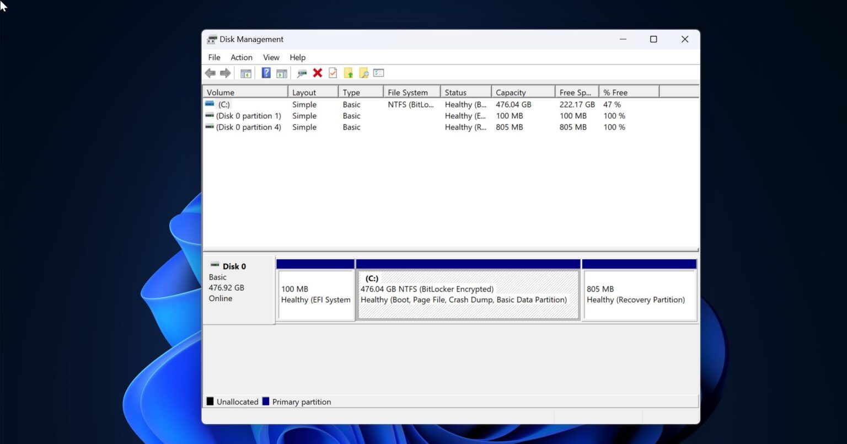Screen dimensions: 847x444
Task: Open the Action menu
Action: [241, 57]
